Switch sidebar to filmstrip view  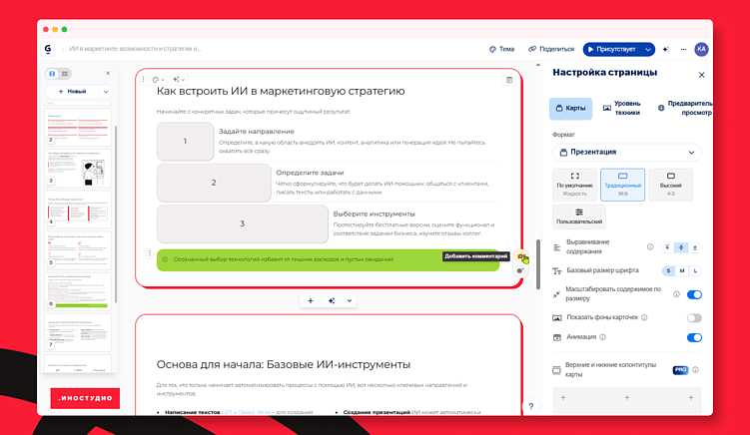[x=52, y=74]
